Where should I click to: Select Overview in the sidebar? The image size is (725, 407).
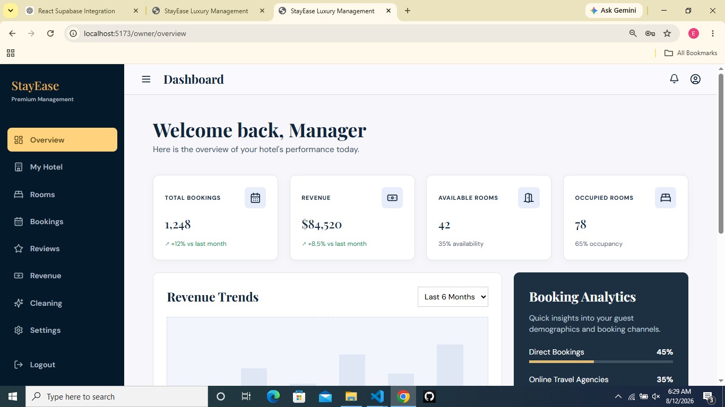[62, 140]
